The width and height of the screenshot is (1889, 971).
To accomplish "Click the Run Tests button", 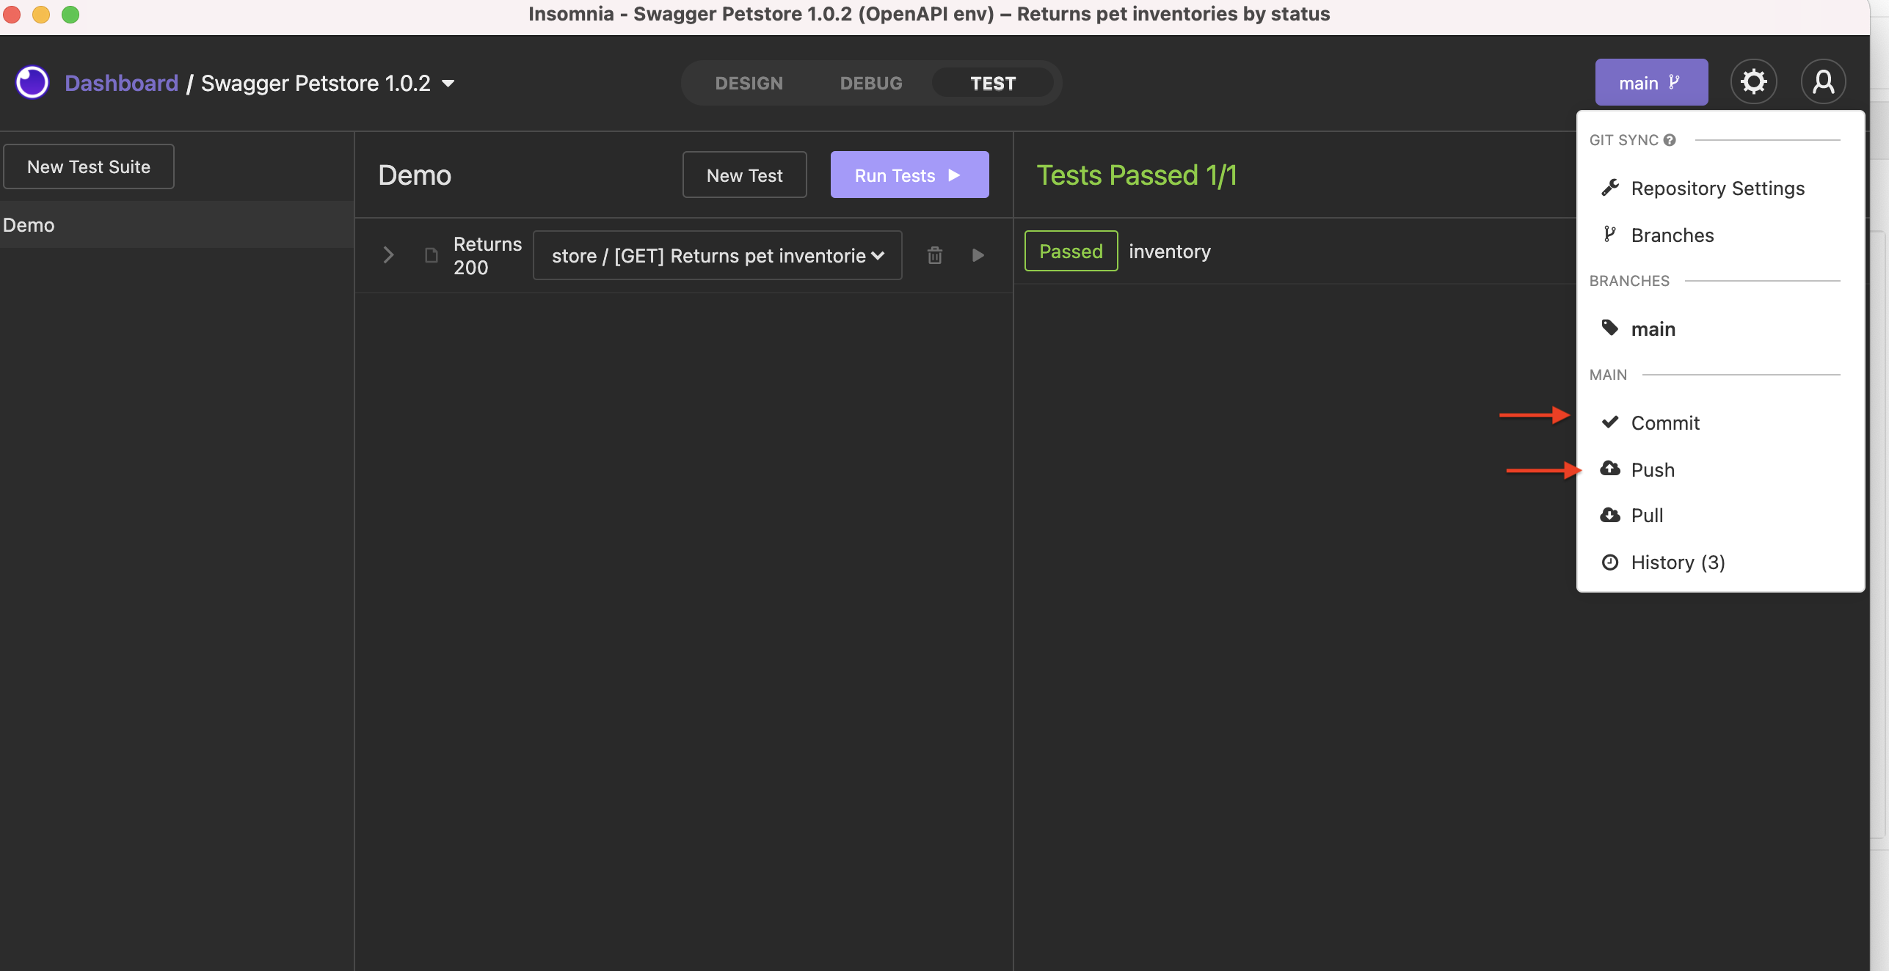I will 909,175.
